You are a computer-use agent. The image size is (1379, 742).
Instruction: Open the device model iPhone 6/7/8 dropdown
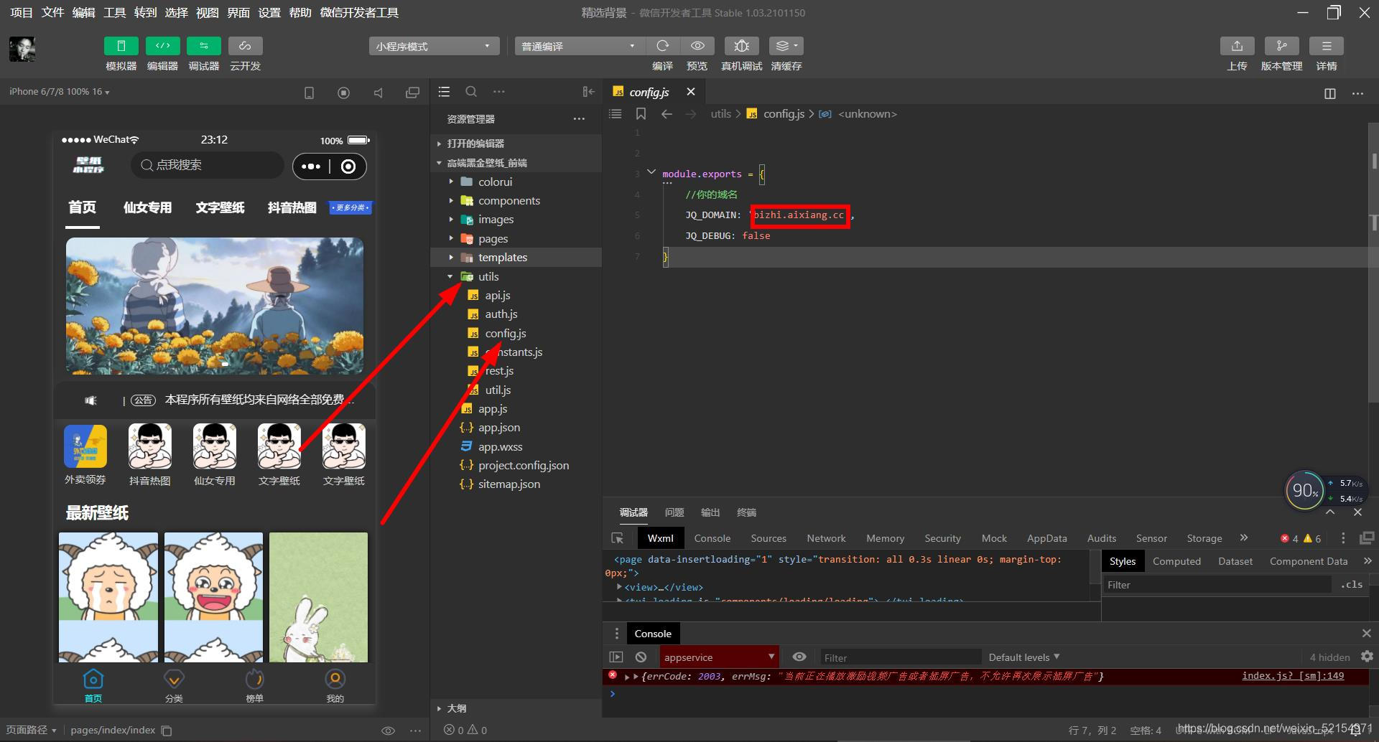tap(60, 92)
